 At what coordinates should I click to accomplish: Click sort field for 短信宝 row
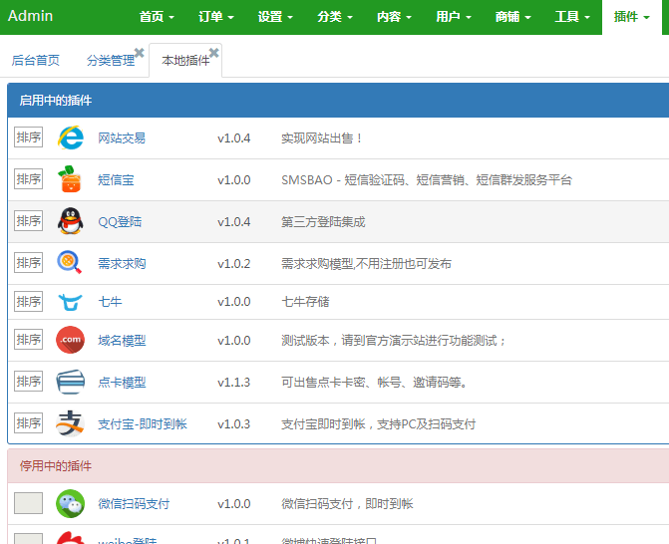coord(29,178)
